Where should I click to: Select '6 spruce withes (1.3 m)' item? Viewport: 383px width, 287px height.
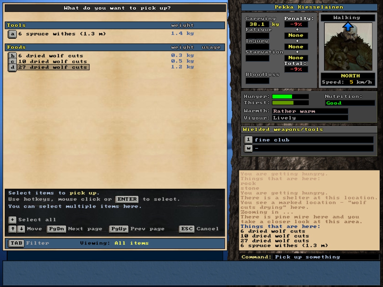[x=62, y=34]
